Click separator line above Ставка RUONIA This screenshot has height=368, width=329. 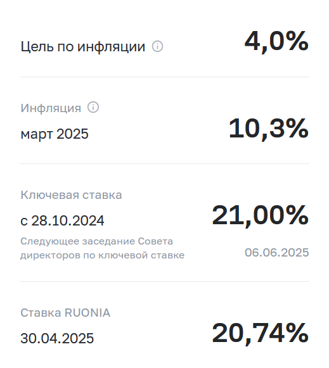coord(165,281)
